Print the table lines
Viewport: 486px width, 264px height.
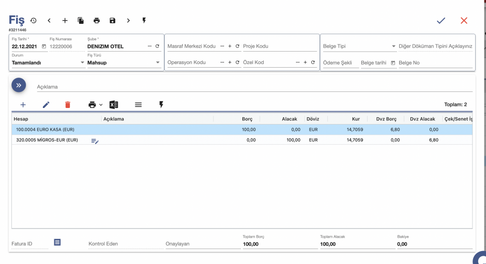coord(92,105)
